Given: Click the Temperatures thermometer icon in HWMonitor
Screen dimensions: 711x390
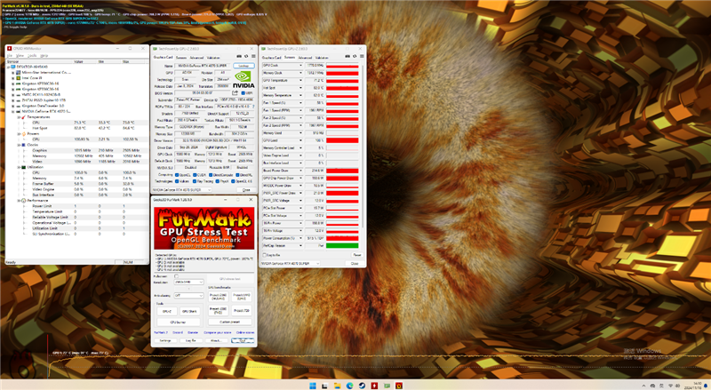Looking at the screenshot, I should pos(24,117).
